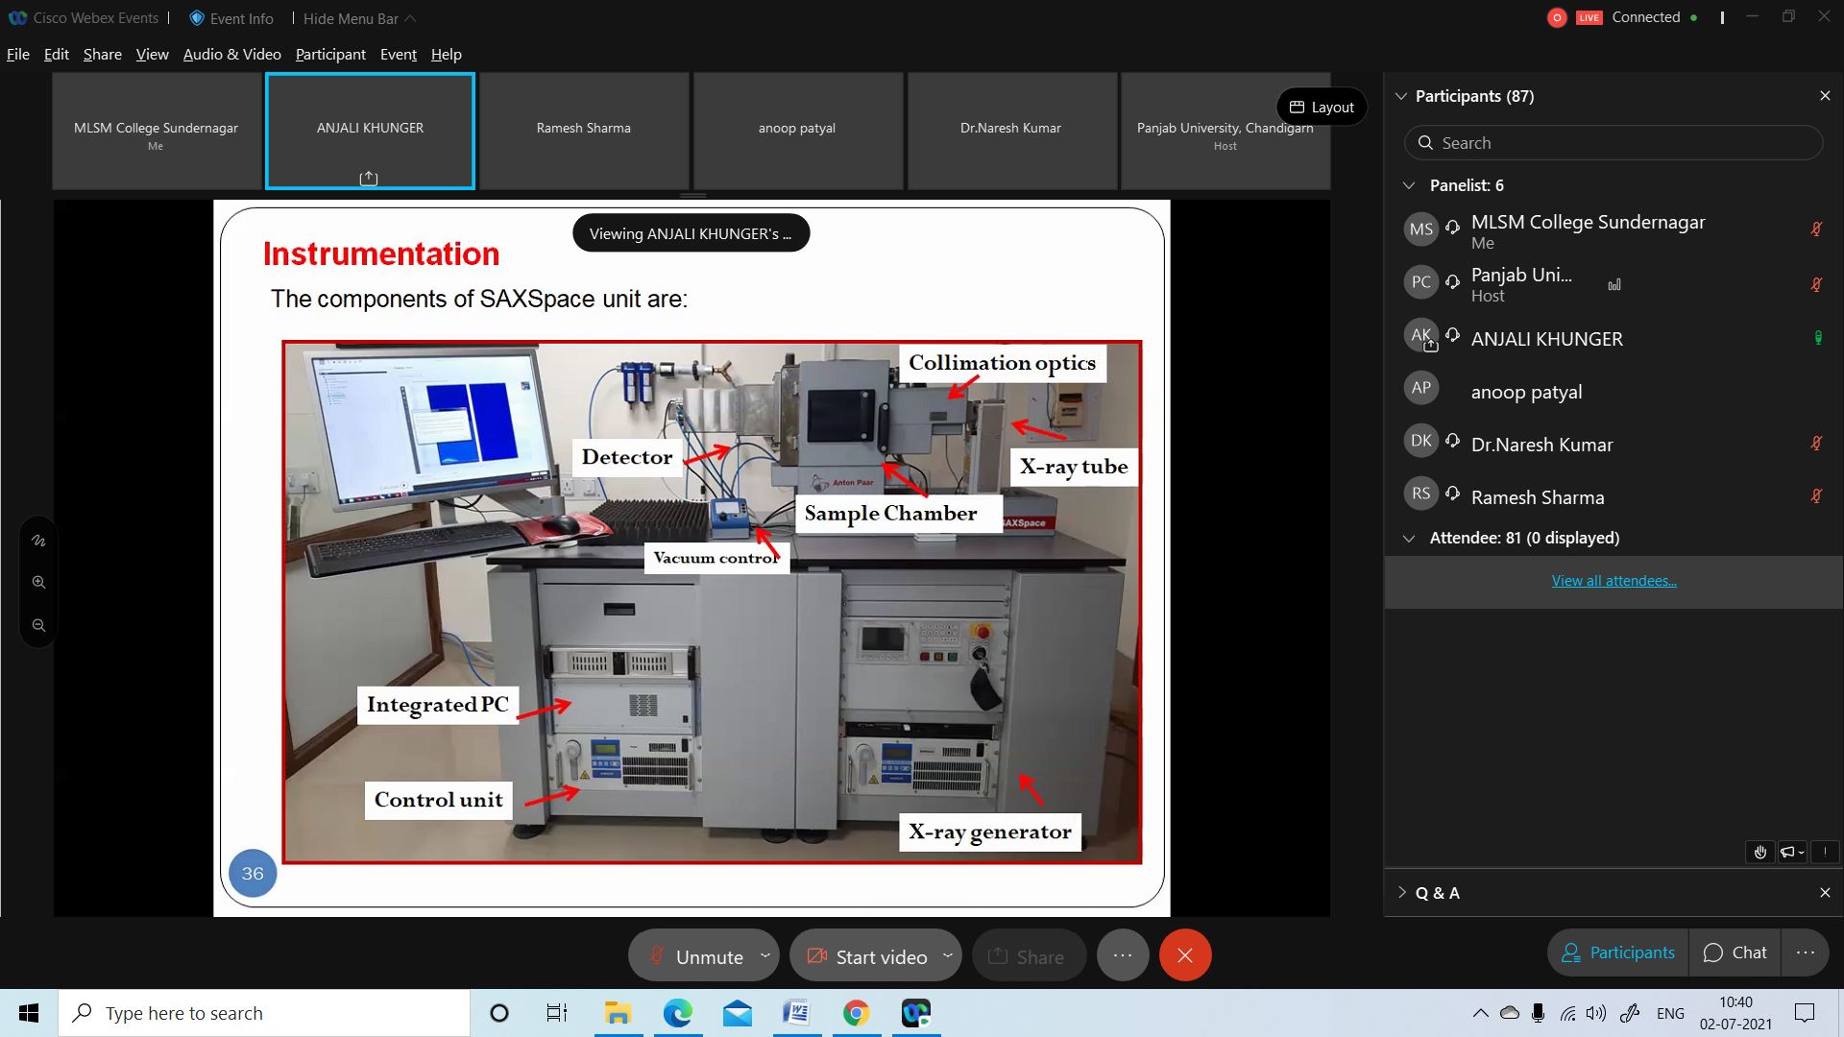Unmute the microphone
This screenshot has height=1037, width=1844.
695,956
